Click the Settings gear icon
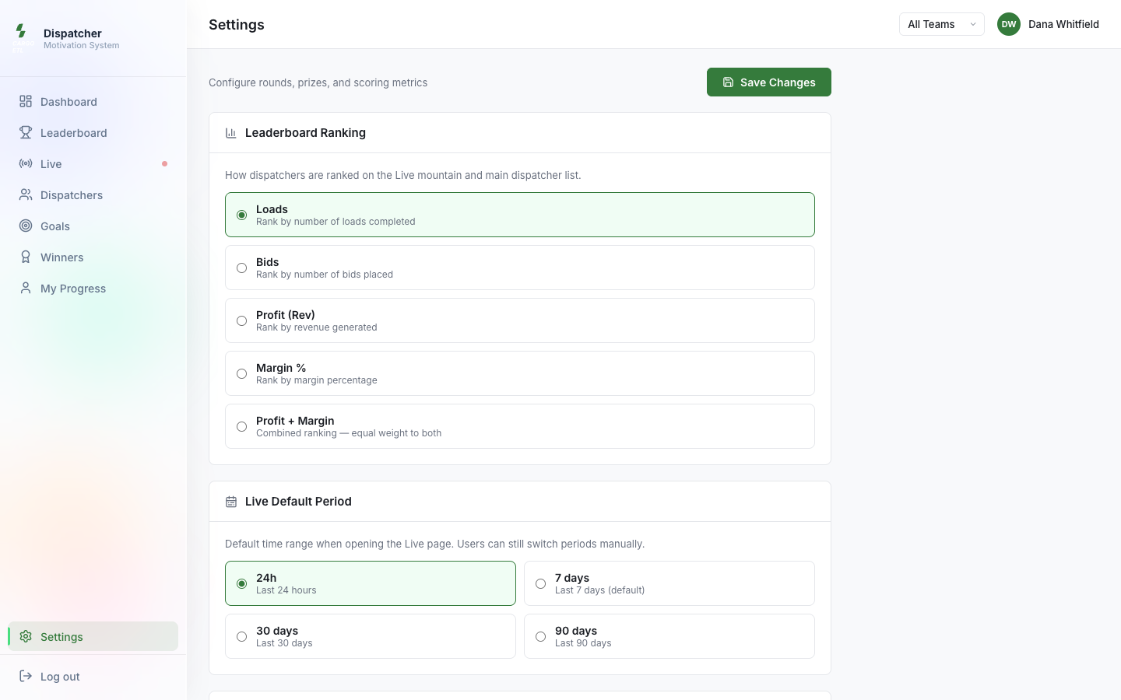The image size is (1121, 700). [26, 636]
